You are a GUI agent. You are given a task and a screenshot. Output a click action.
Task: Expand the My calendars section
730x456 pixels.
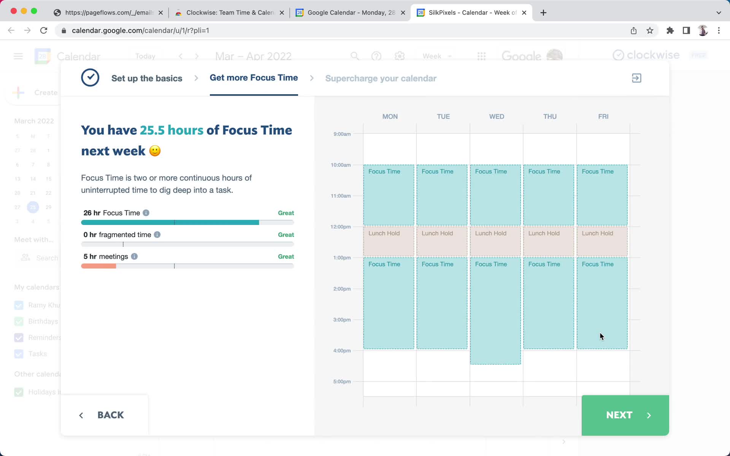(37, 287)
